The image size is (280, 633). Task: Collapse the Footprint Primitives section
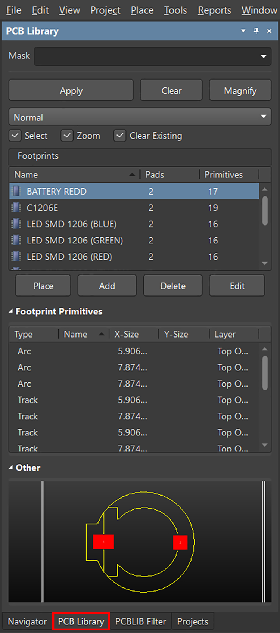(x=11, y=311)
